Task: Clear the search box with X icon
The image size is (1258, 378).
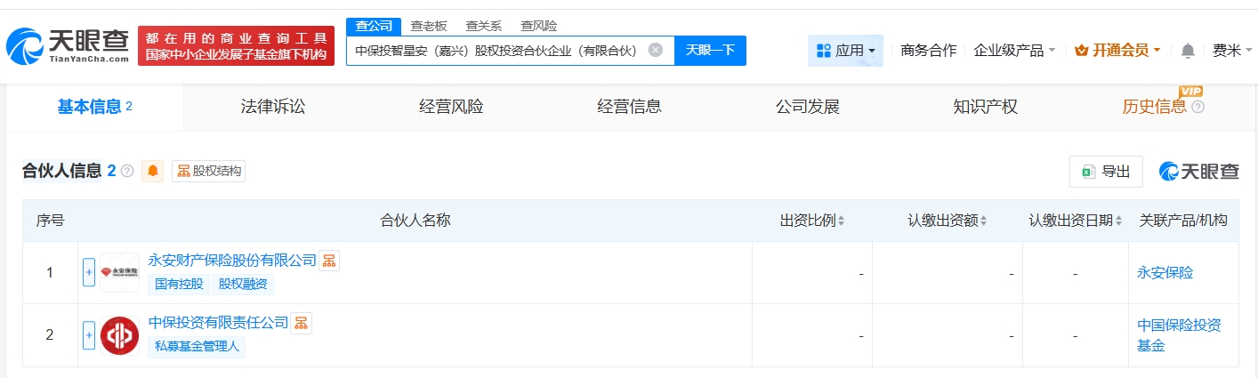Action: (x=656, y=50)
